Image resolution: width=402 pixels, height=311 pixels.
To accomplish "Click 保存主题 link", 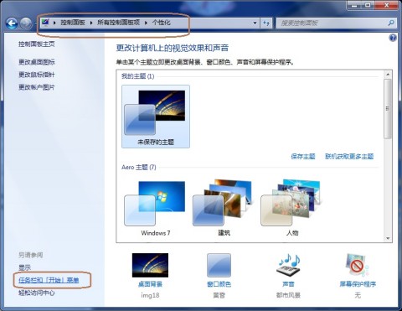I will [303, 156].
